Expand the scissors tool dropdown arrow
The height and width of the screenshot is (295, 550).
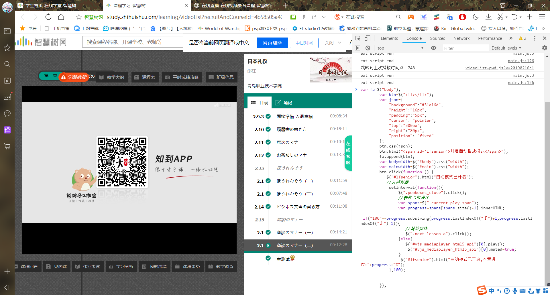pyautogui.click(x=506, y=17)
